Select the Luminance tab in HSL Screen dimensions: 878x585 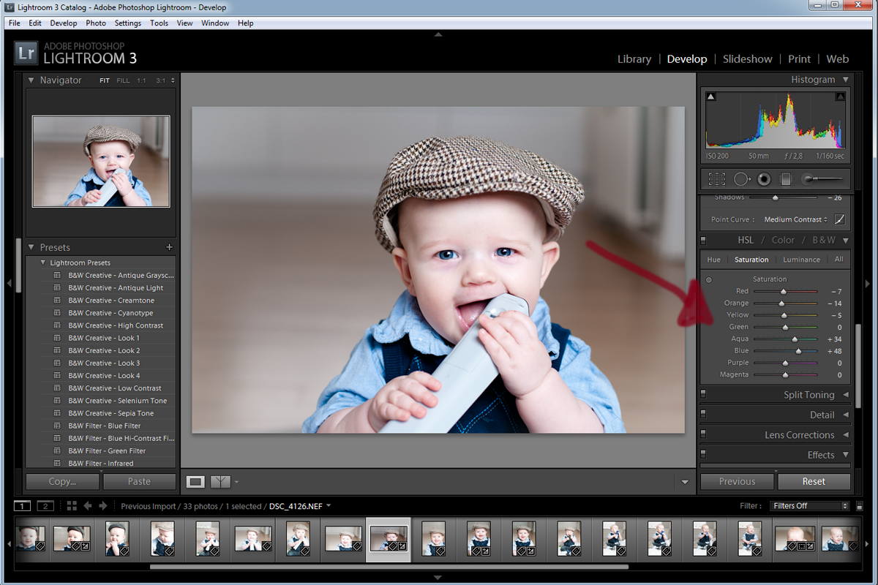click(801, 260)
